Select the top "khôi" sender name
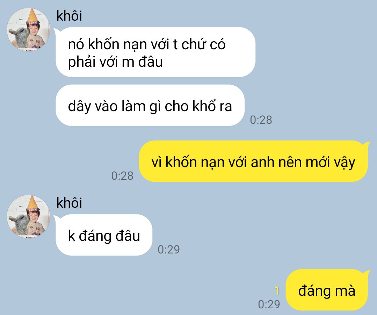This screenshot has height=315, width=377. coord(69,16)
